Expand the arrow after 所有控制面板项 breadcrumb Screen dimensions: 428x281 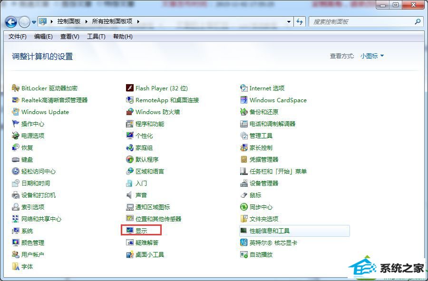coord(138,21)
